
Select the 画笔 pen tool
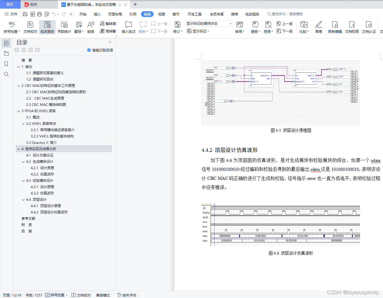[x=319, y=27]
